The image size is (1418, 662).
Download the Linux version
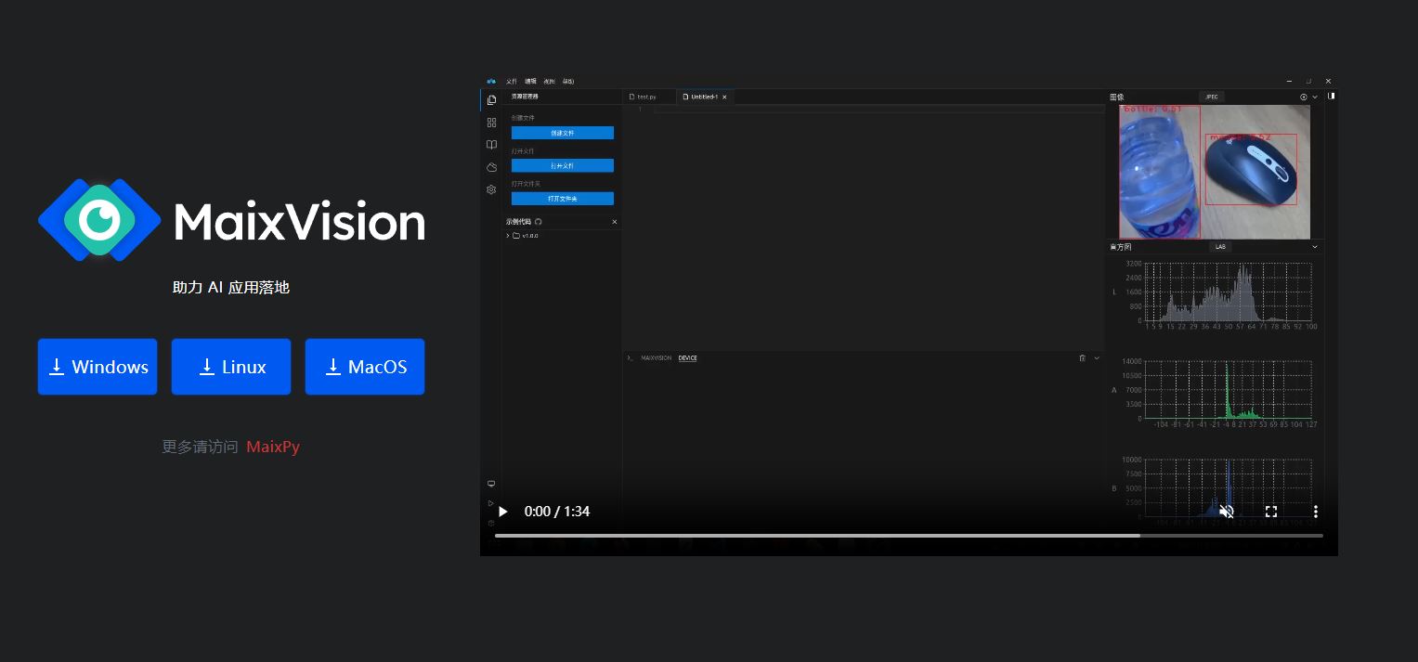tap(231, 367)
